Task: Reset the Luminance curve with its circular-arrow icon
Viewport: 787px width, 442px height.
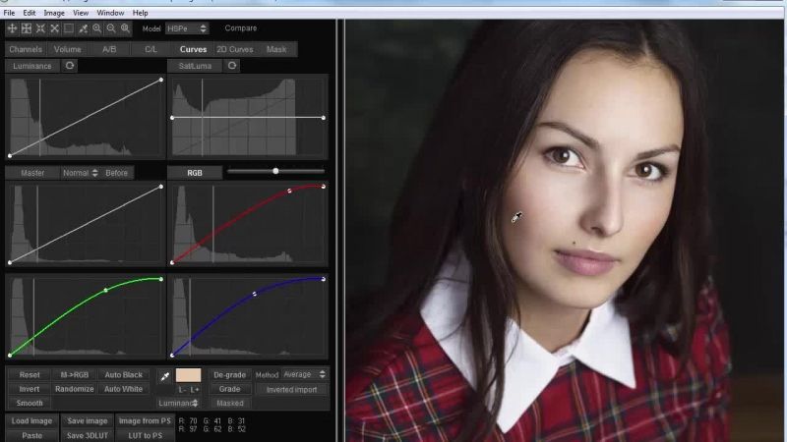Action: tap(69, 66)
